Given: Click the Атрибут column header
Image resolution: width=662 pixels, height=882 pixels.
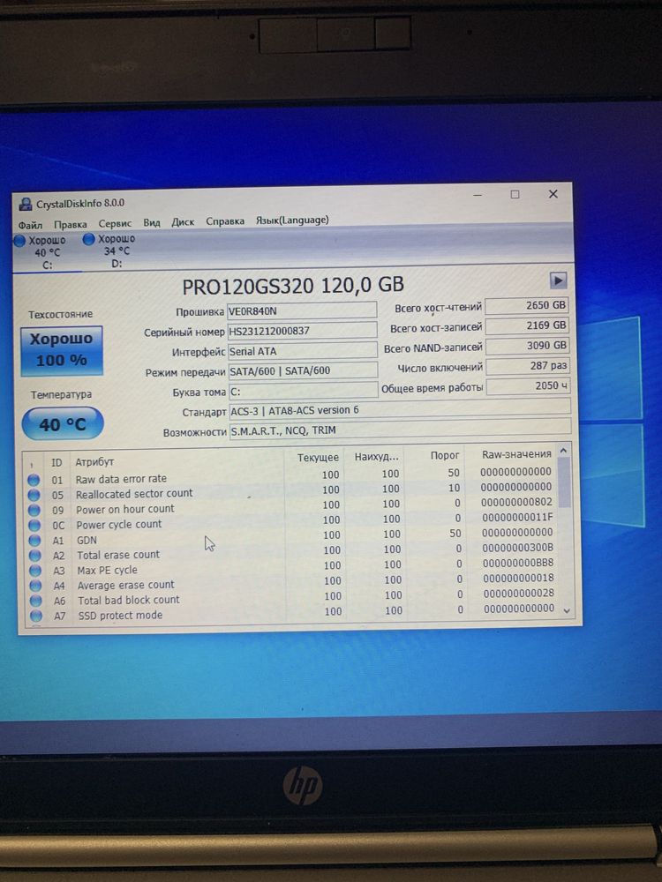Looking at the screenshot, I should pyautogui.click(x=94, y=462).
